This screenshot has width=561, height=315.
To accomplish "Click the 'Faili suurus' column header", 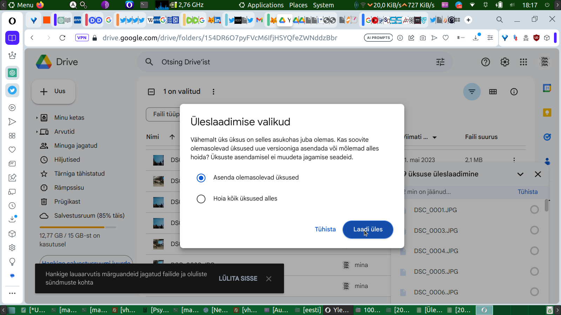I will (481, 137).
